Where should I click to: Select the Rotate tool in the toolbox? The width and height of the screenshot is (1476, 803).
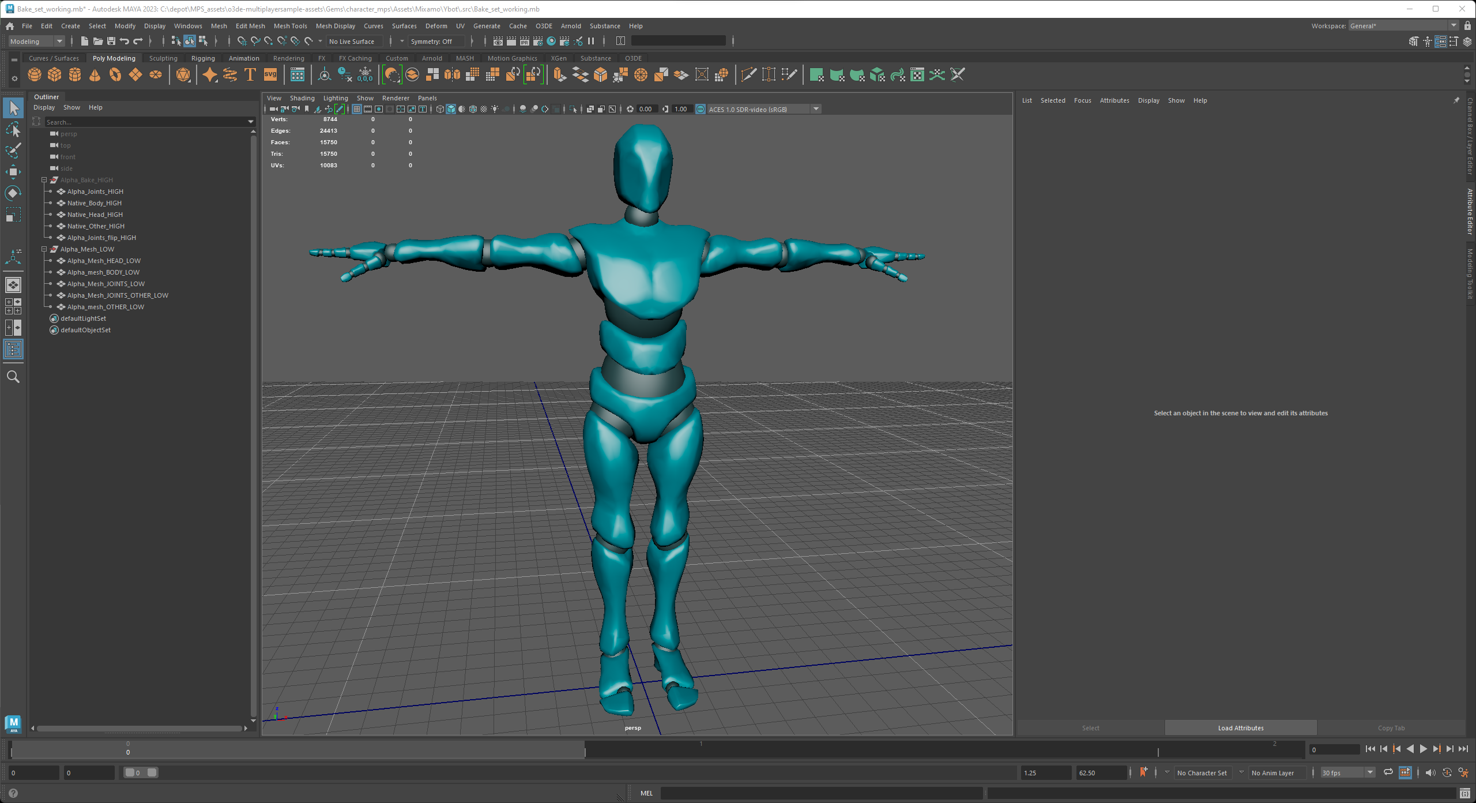(13, 193)
